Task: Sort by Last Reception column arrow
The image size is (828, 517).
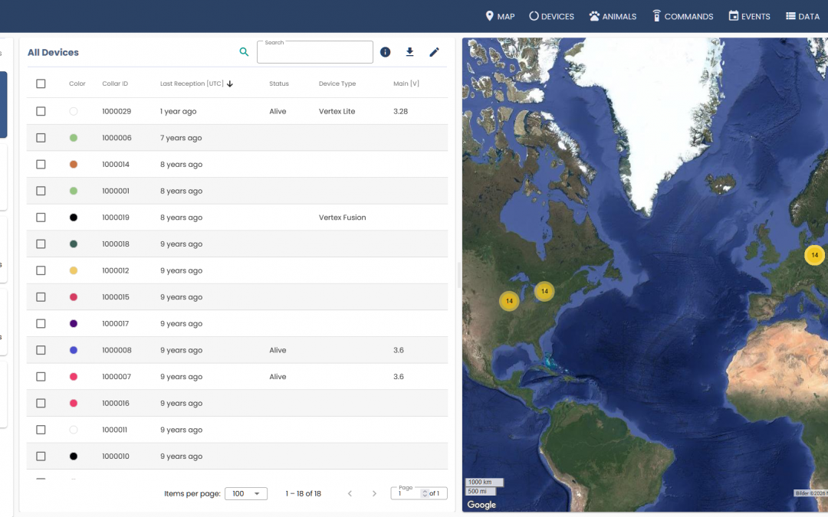Action: tap(230, 83)
